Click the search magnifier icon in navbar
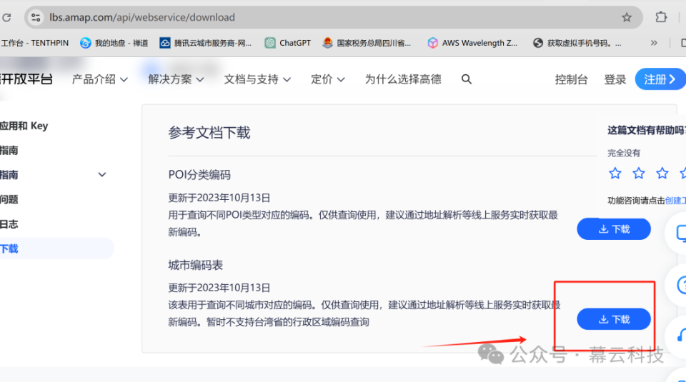Screen dimensions: 686x382 (467, 79)
